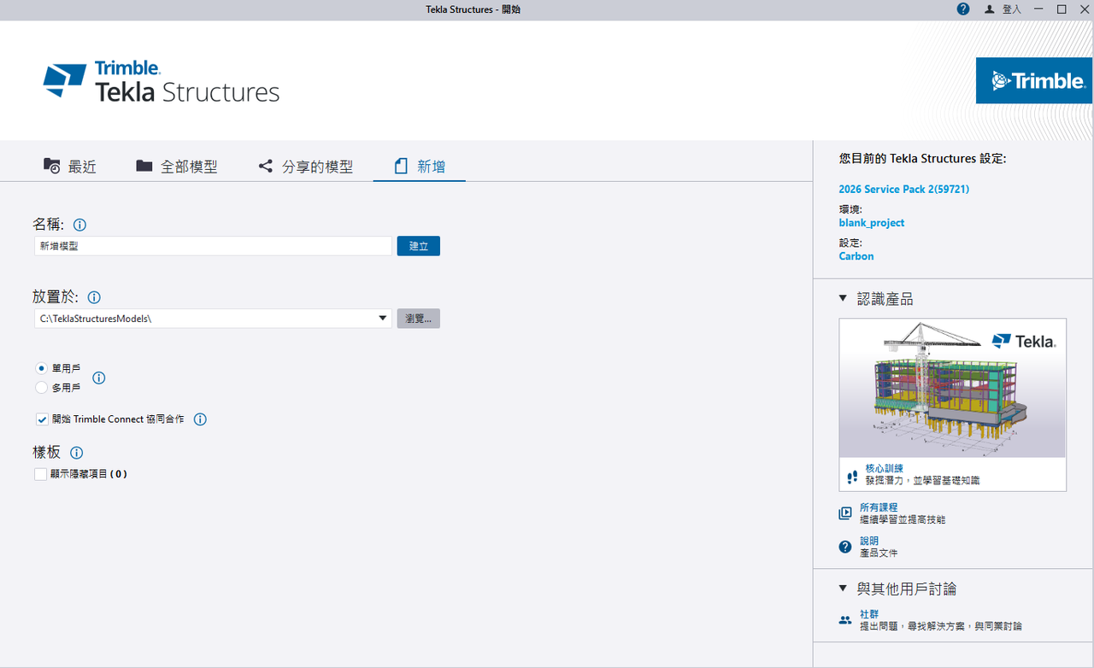1094x668 pixels.
Task: Click the 您目前的 Tekla Structures 設定 heading
Action: 923,159
